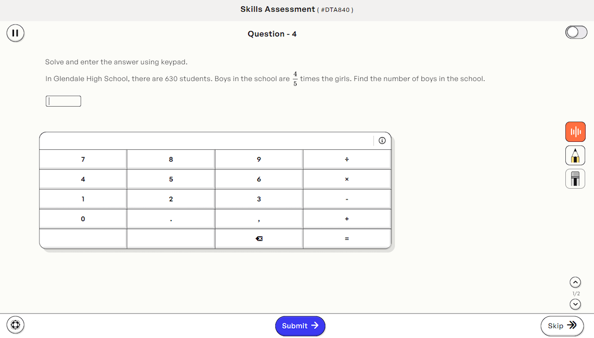Click inside the answer input box
594x338 pixels.
tap(63, 100)
